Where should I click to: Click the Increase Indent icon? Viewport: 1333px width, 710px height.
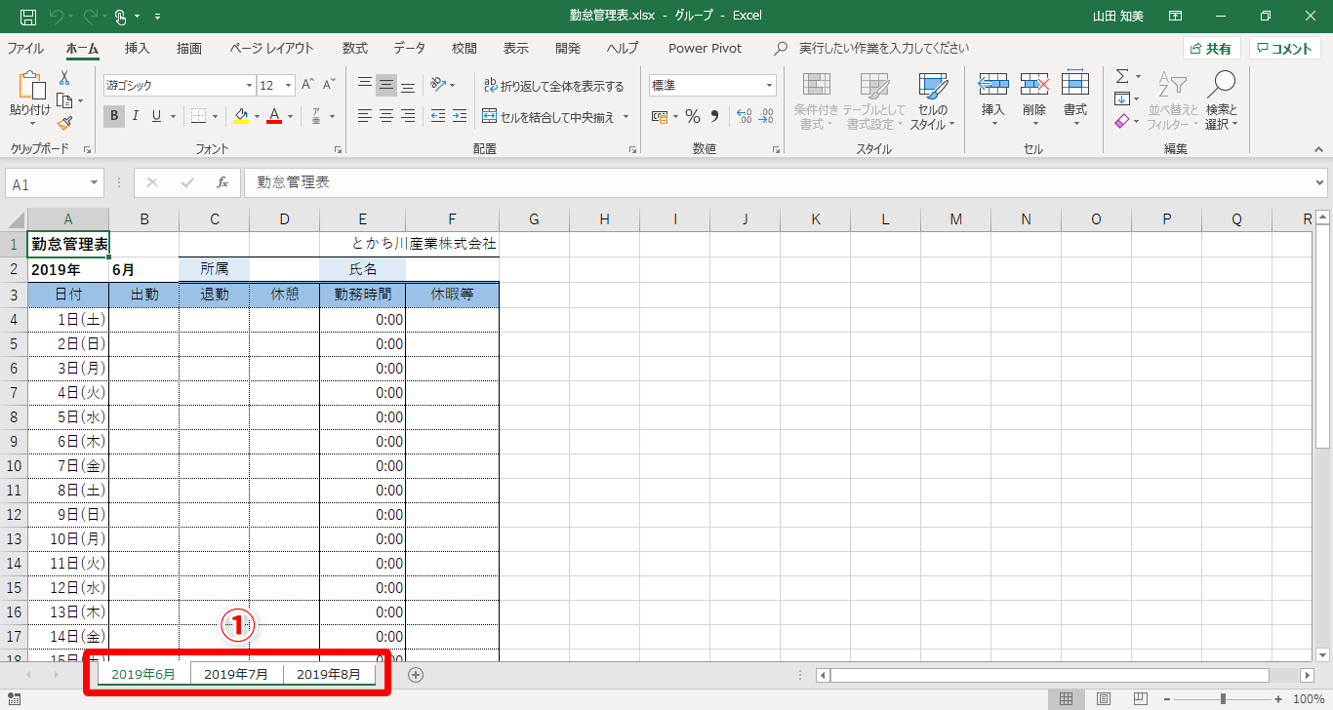[x=459, y=116]
